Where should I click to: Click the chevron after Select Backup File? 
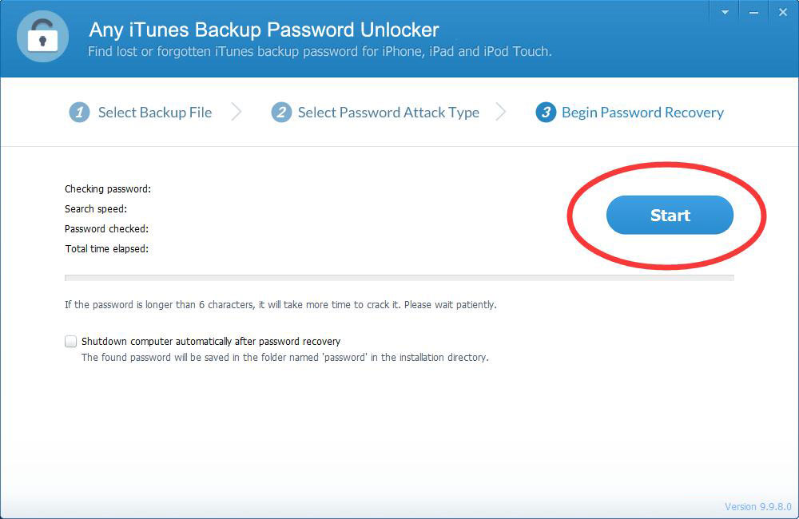[x=236, y=112]
